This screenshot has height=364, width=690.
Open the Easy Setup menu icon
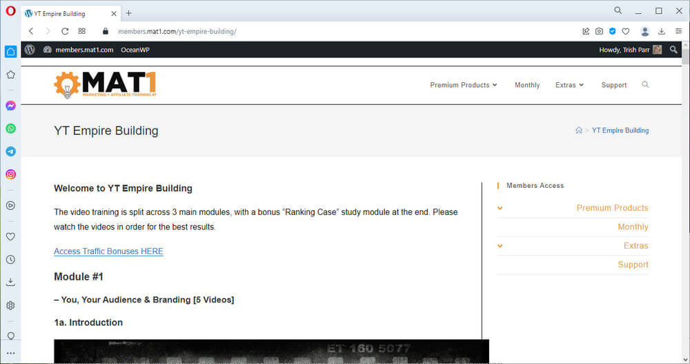point(678,31)
